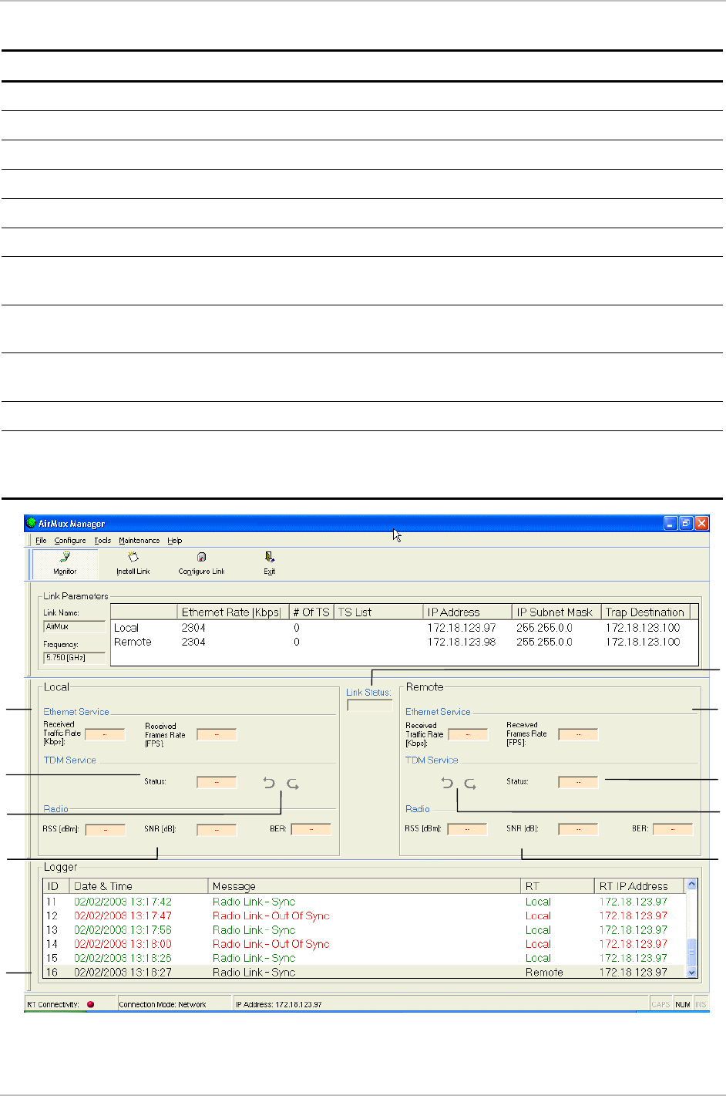Click Remote TDM Service Status field

578,782
